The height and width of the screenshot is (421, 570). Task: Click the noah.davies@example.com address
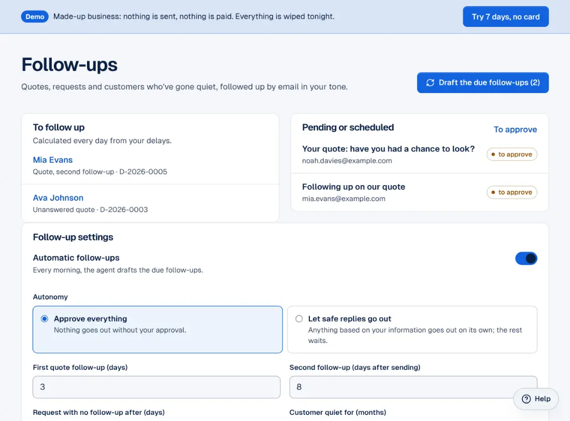tap(347, 161)
